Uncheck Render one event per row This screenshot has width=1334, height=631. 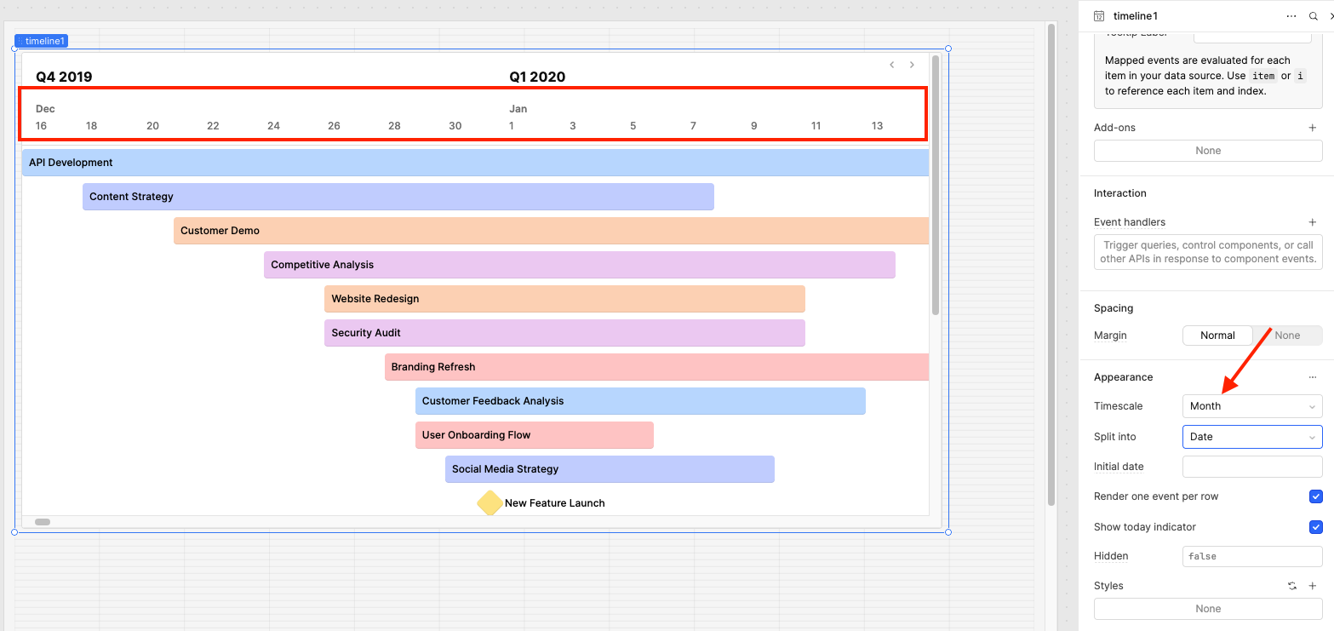[1315, 496]
